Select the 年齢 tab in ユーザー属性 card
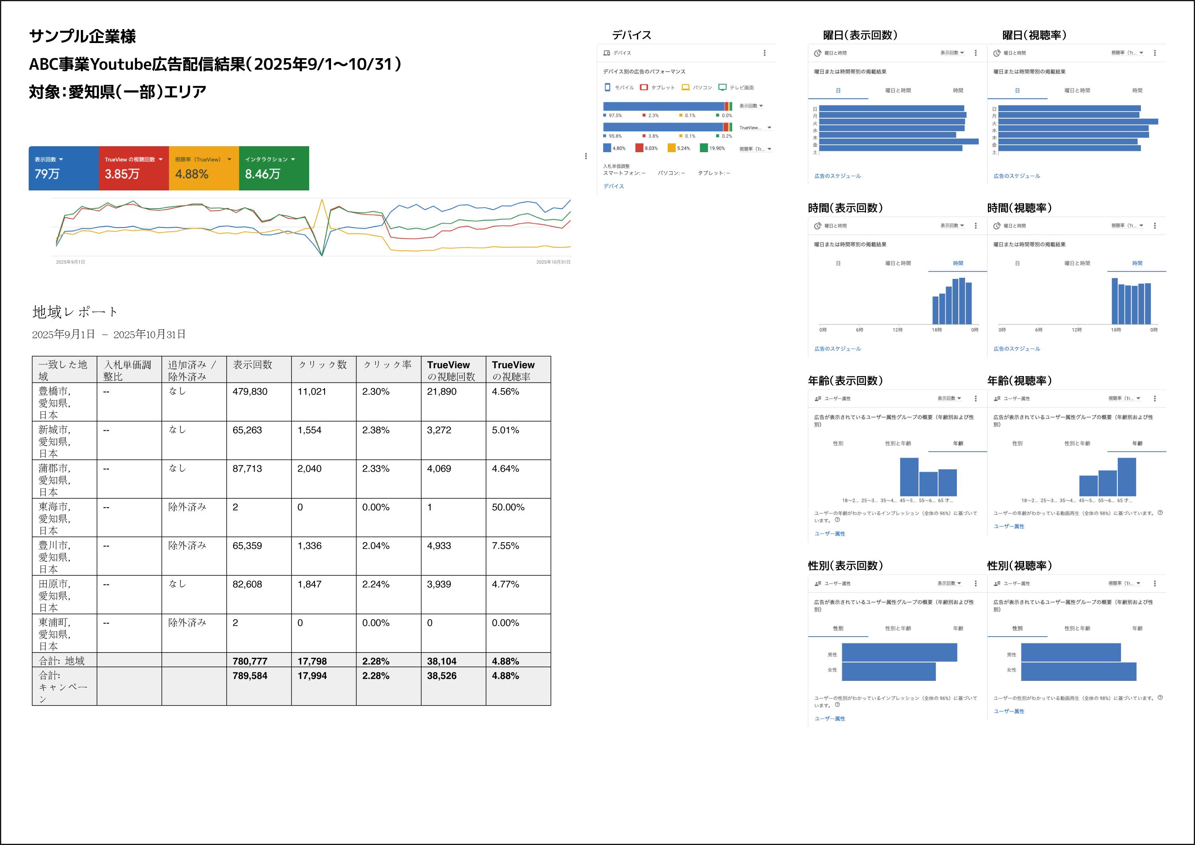The width and height of the screenshot is (1195, 845). pos(959,443)
